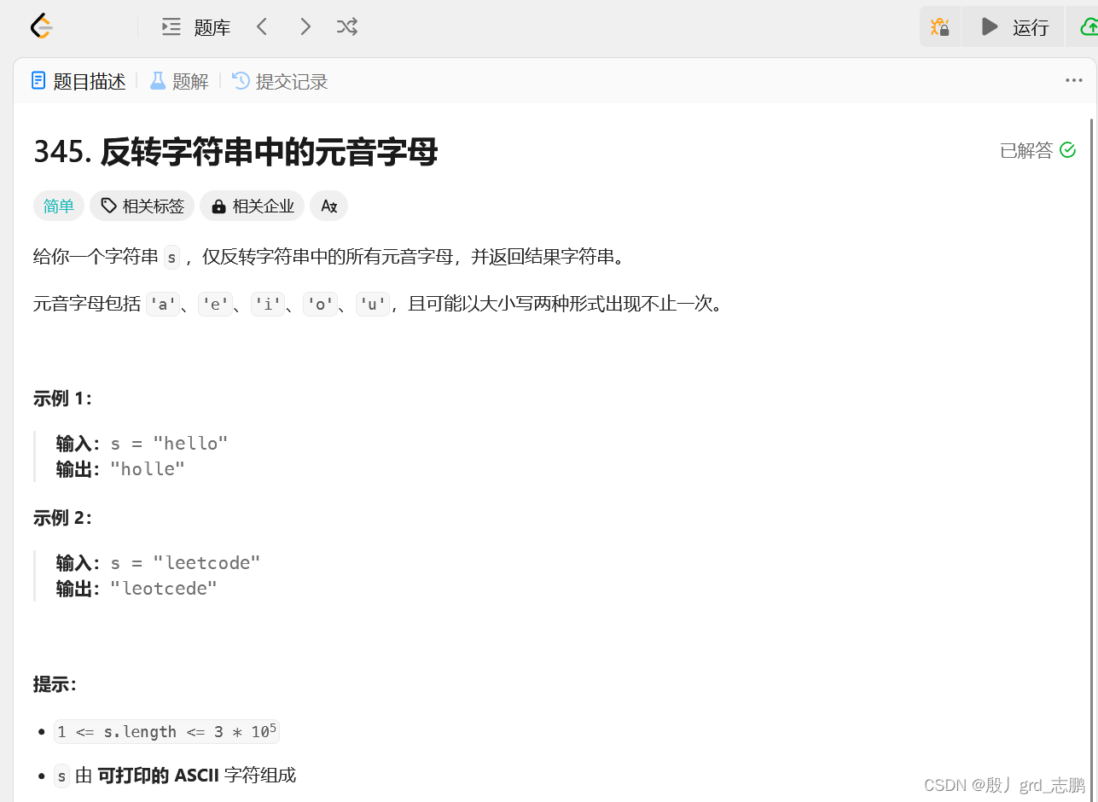Open the 提交记录 submissions tab
This screenshot has height=802, width=1098.
click(x=279, y=80)
